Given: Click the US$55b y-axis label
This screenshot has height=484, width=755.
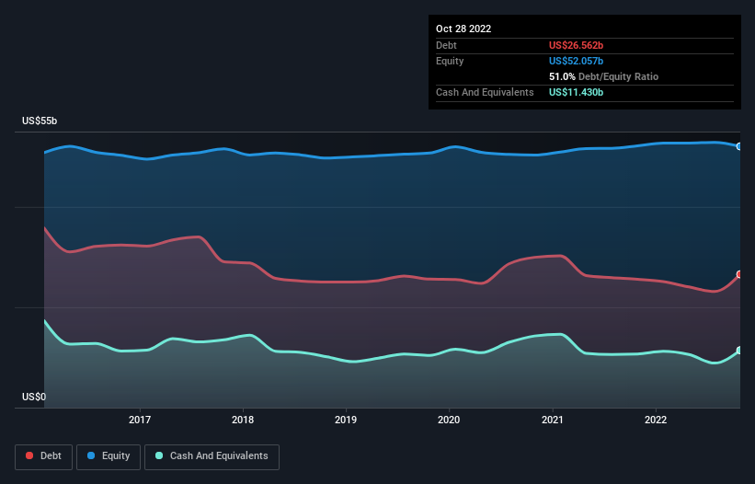Looking at the screenshot, I should coord(40,121).
